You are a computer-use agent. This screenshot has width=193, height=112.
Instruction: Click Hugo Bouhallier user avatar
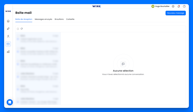153,6
